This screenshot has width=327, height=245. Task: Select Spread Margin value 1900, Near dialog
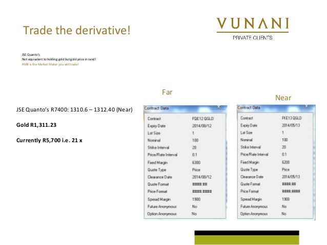pos(285,199)
